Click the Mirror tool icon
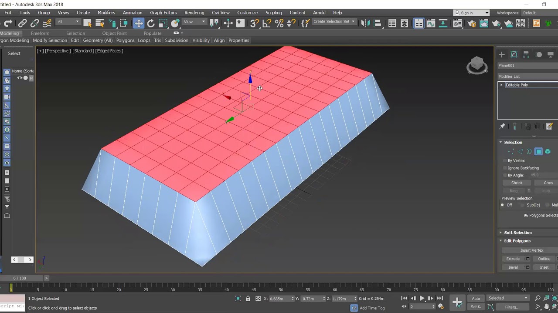The image size is (558, 313). point(366,23)
